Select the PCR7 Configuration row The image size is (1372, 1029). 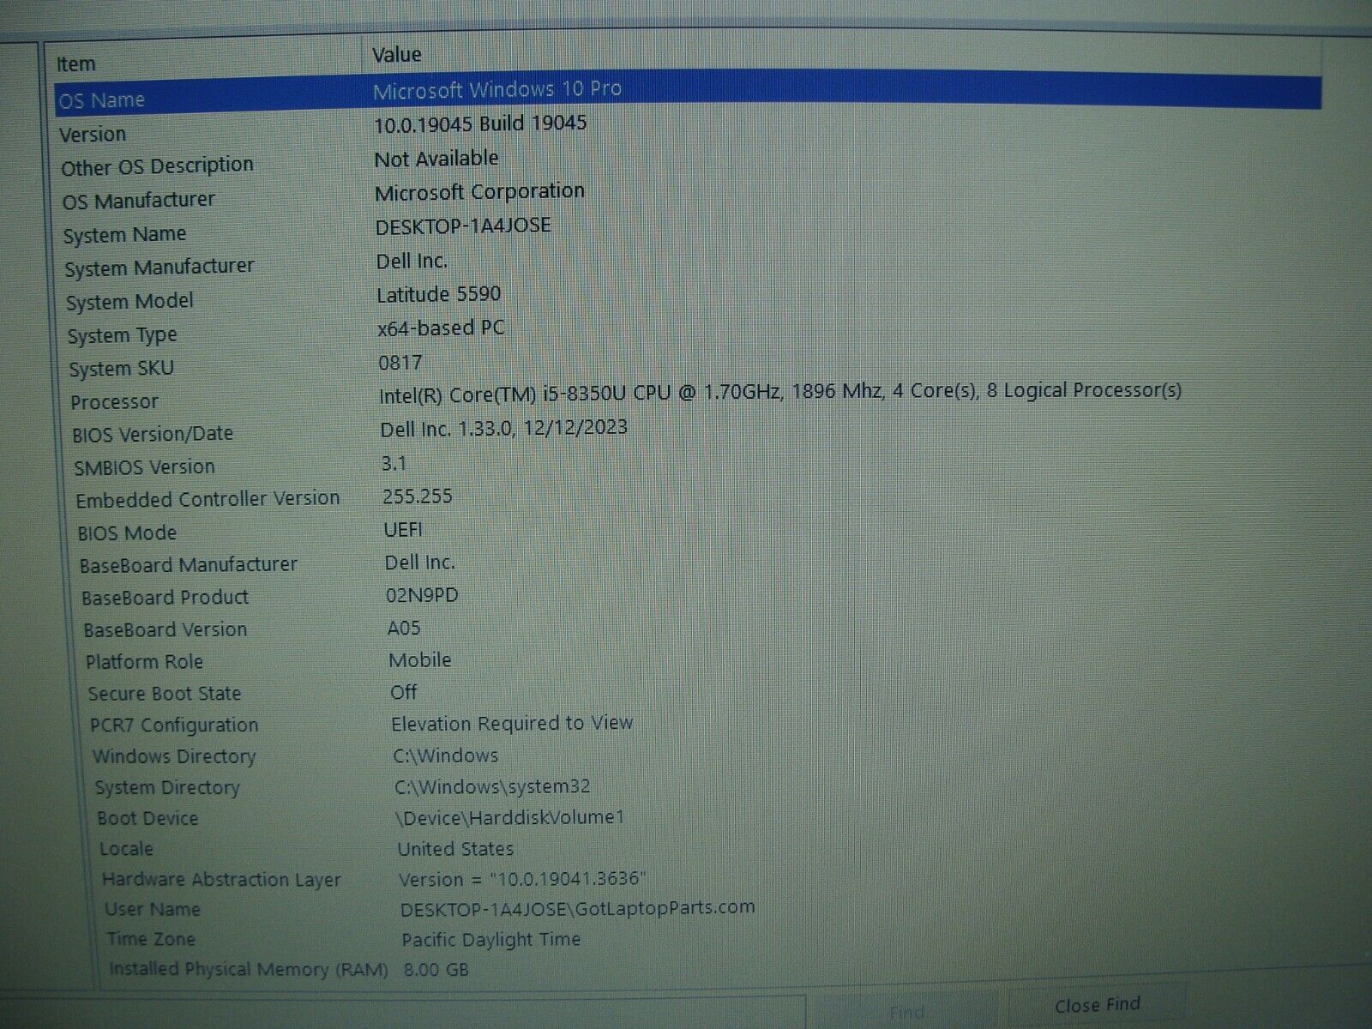point(174,725)
